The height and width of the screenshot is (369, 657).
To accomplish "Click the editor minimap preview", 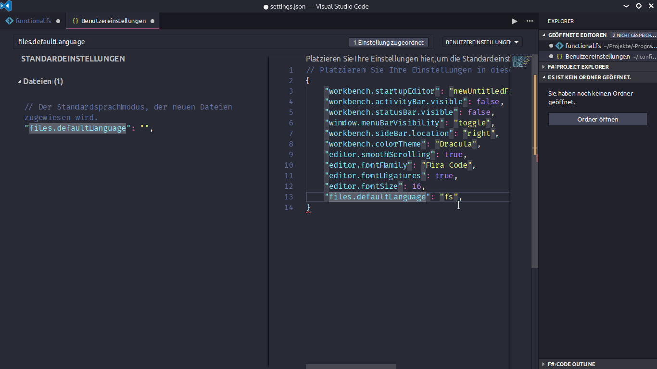I will point(521,61).
